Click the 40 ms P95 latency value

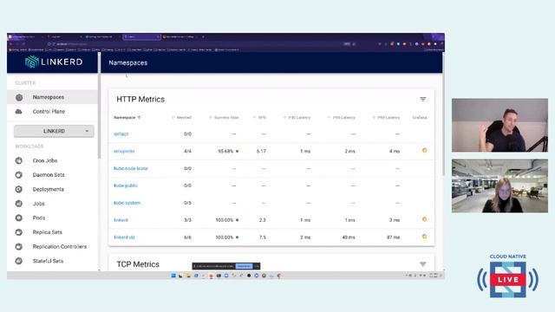[x=349, y=237]
